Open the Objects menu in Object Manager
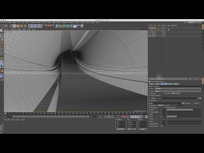The width and height of the screenshot is (204, 153). pos(164,25)
